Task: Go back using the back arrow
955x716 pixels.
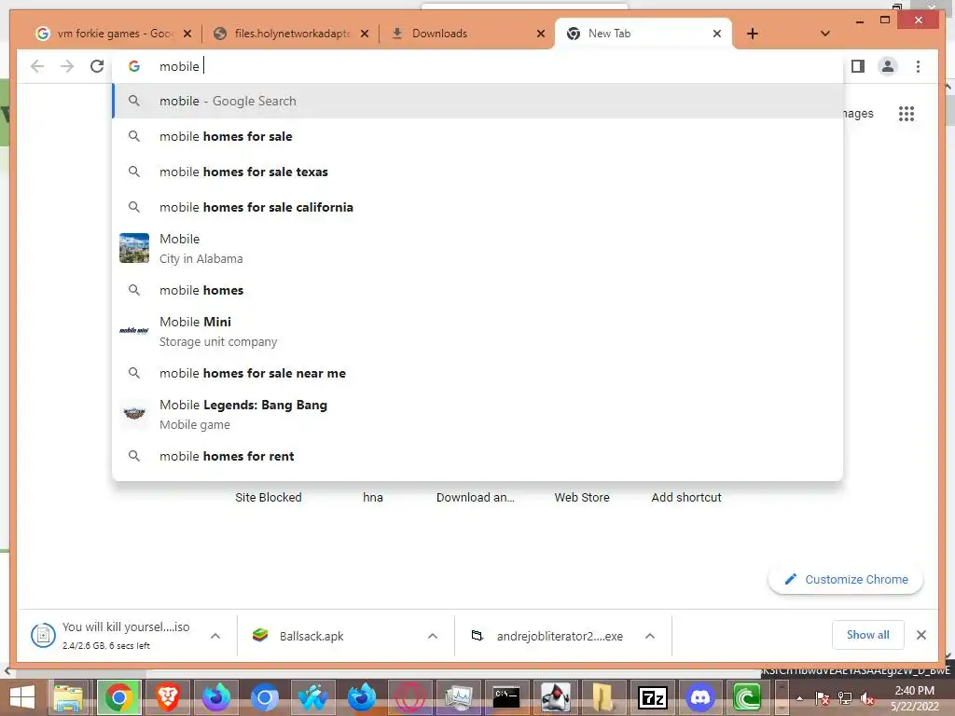Action: coord(37,66)
